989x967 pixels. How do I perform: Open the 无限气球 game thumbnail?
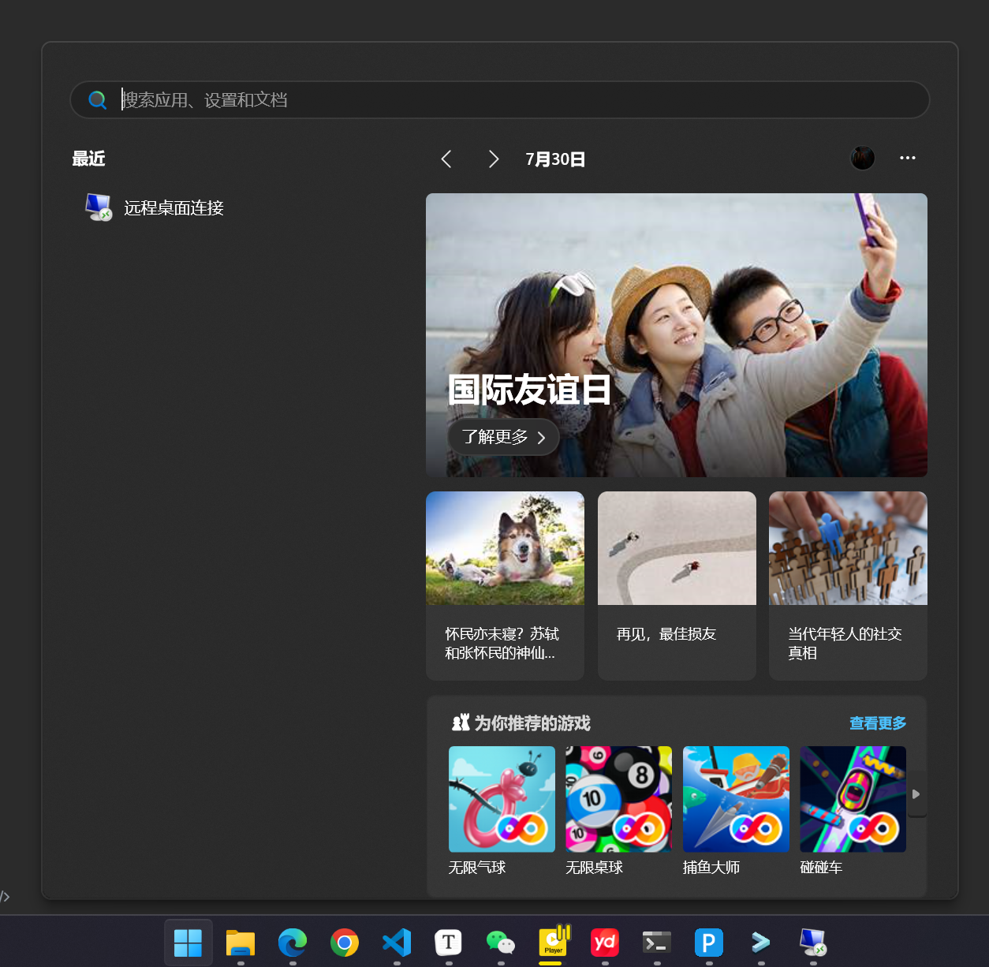pyautogui.click(x=502, y=799)
